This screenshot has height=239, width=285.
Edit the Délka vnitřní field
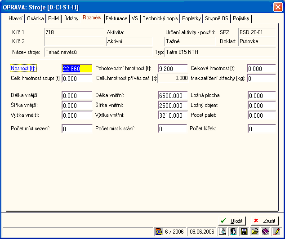173,96
